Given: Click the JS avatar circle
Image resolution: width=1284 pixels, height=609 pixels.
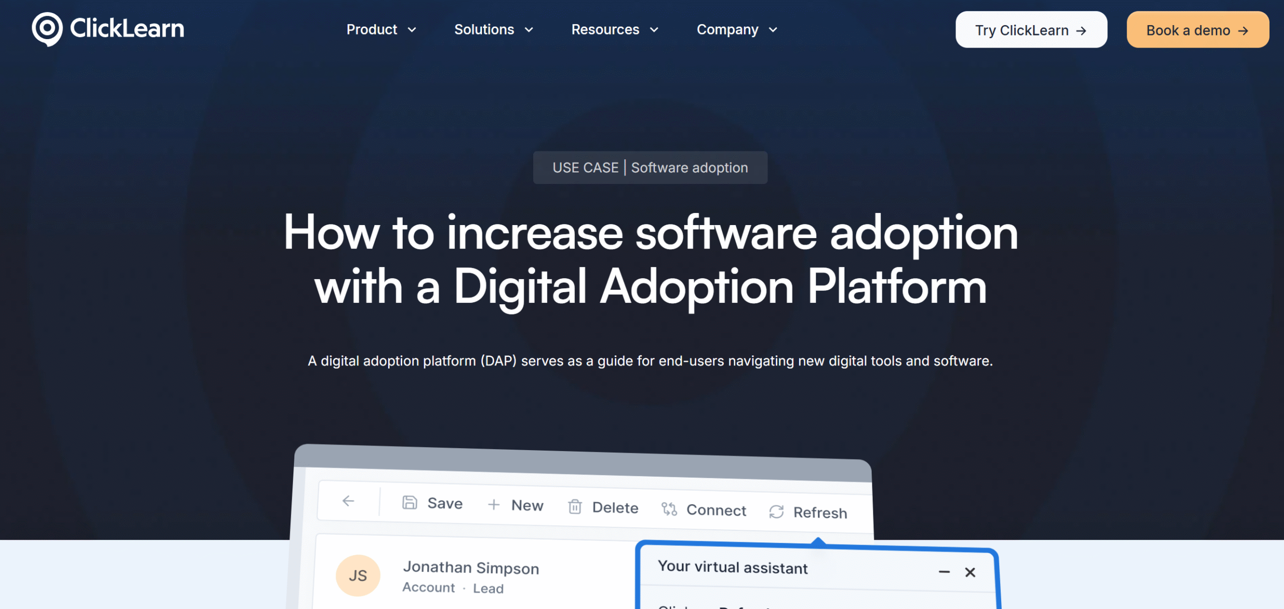Looking at the screenshot, I should point(358,575).
